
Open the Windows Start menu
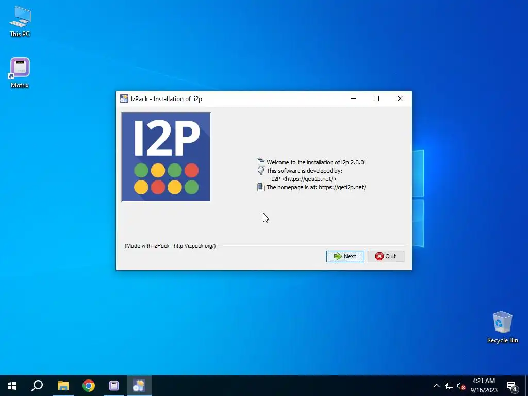[12, 386]
